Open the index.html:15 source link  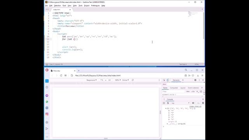click(x=195, y=107)
